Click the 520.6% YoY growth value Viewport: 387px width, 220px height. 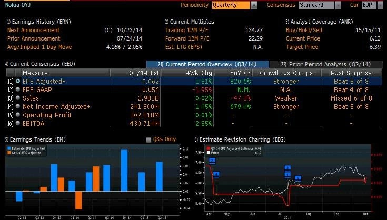tap(241, 82)
